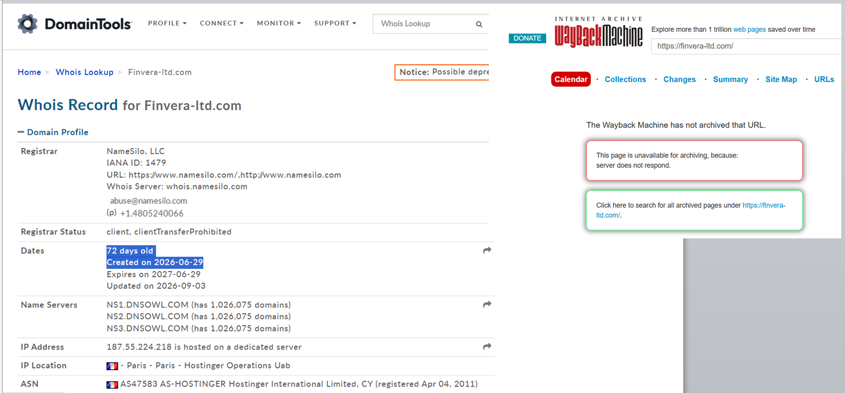The height and width of the screenshot is (393, 845).
Task: Open the SUPPORT dropdown menu
Action: [335, 23]
